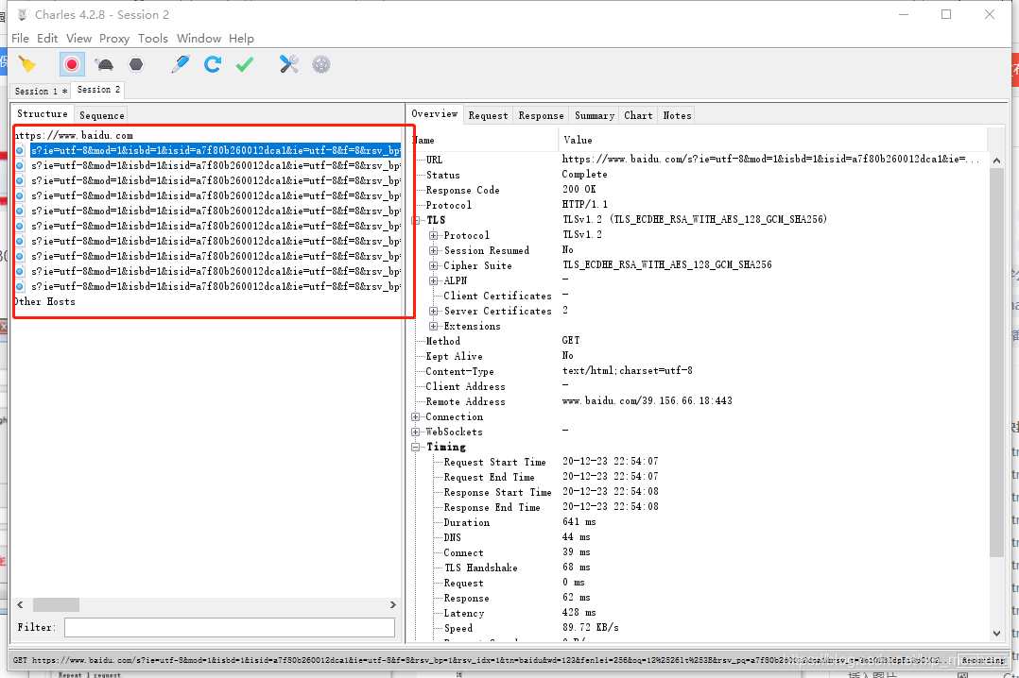Collapse the Timing section
Image resolution: width=1019 pixels, height=678 pixels.
point(415,447)
